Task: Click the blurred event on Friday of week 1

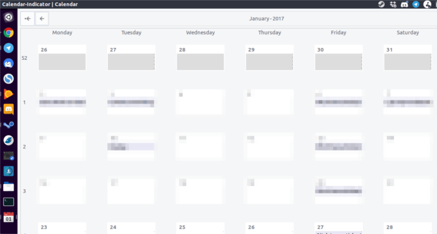Action: pos(338,102)
